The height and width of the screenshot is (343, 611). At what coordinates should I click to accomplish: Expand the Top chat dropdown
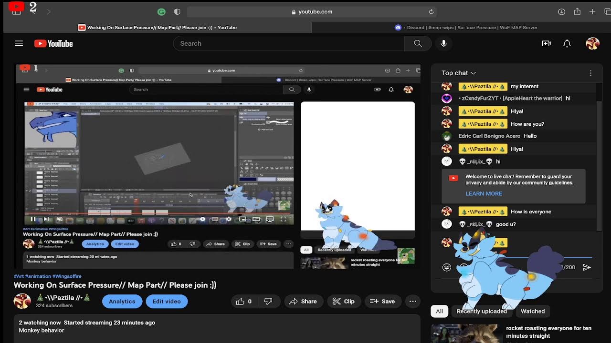[x=459, y=73]
